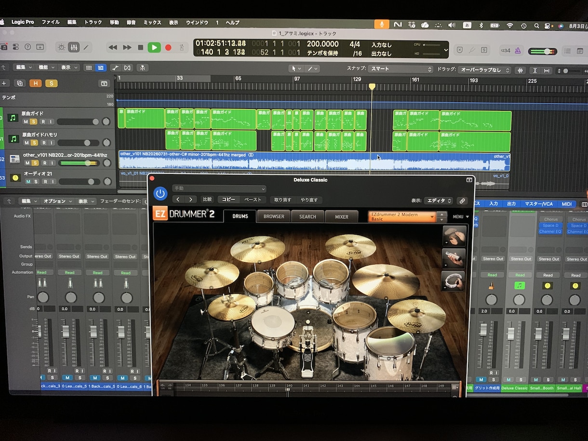The height and width of the screenshot is (441, 588).
Task: Adjust the 原曲ガイド track volume slider
Action: tap(79, 121)
